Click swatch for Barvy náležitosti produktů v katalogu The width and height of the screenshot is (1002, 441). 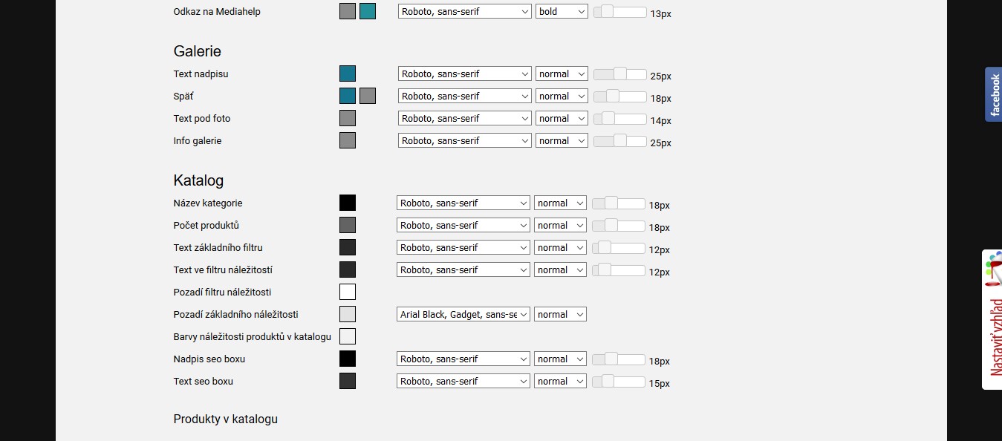348,336
